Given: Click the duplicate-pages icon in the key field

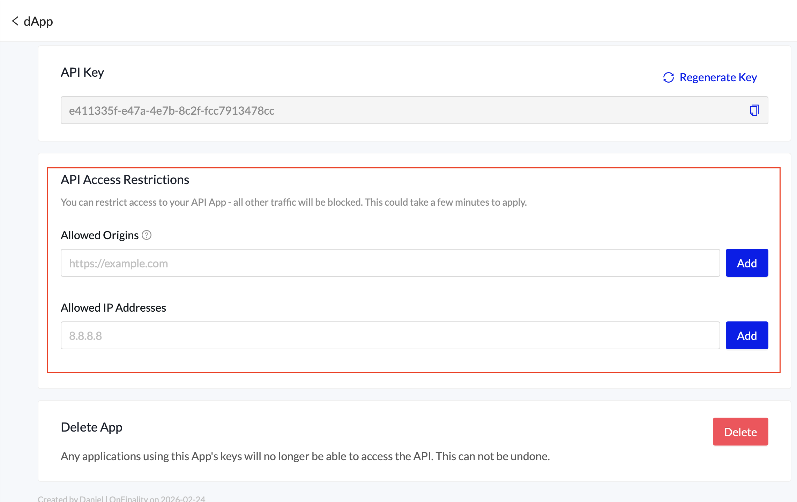Looking at the screenshot, I should [x=754, y=110].
